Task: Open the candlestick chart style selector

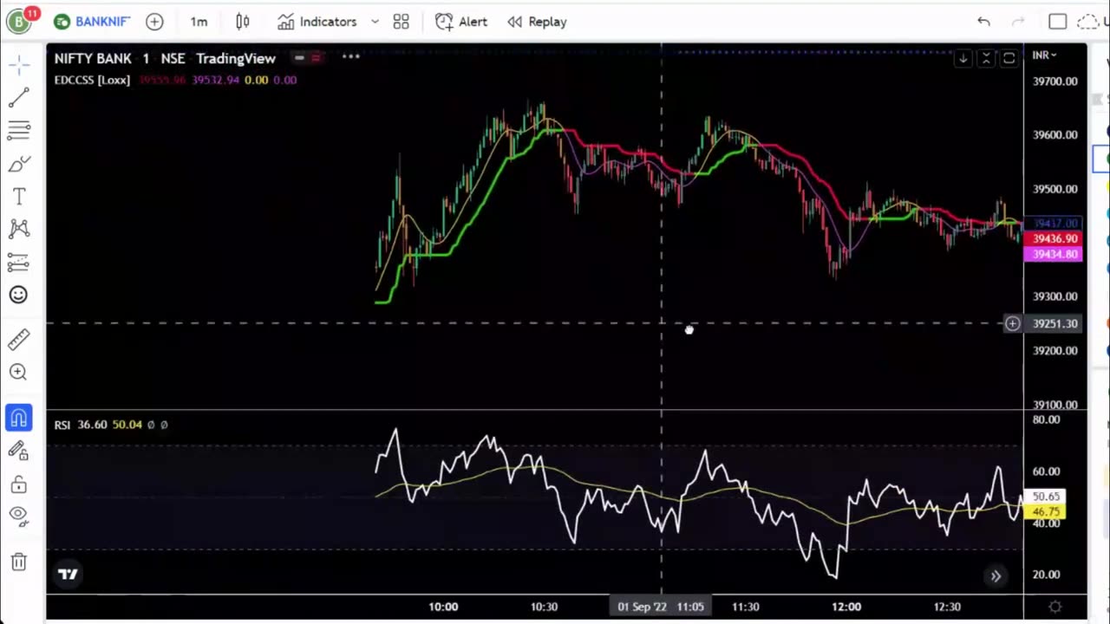Action: point(243,22)
